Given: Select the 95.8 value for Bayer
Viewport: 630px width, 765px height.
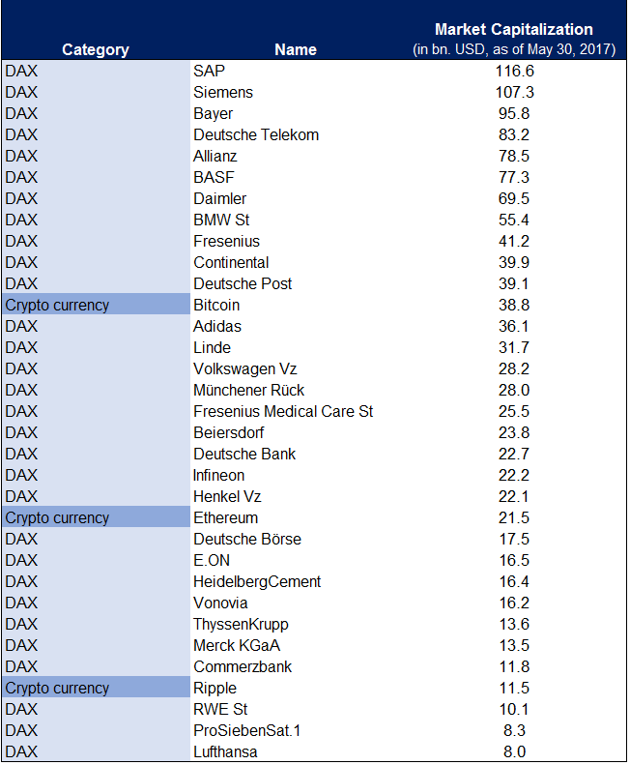Looking at the screenshot, I should tap(514, 114).
